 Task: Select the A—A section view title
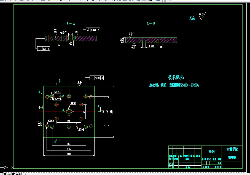71,24
